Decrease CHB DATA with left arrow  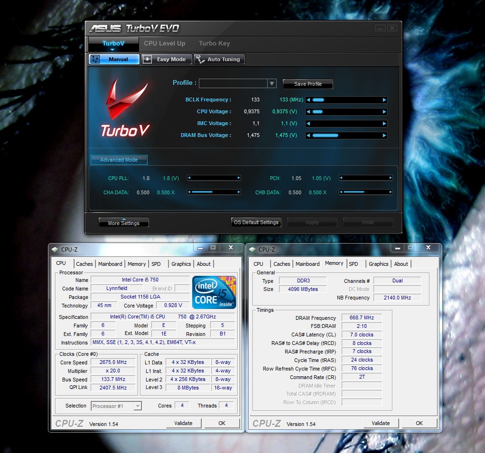point(341,192)
